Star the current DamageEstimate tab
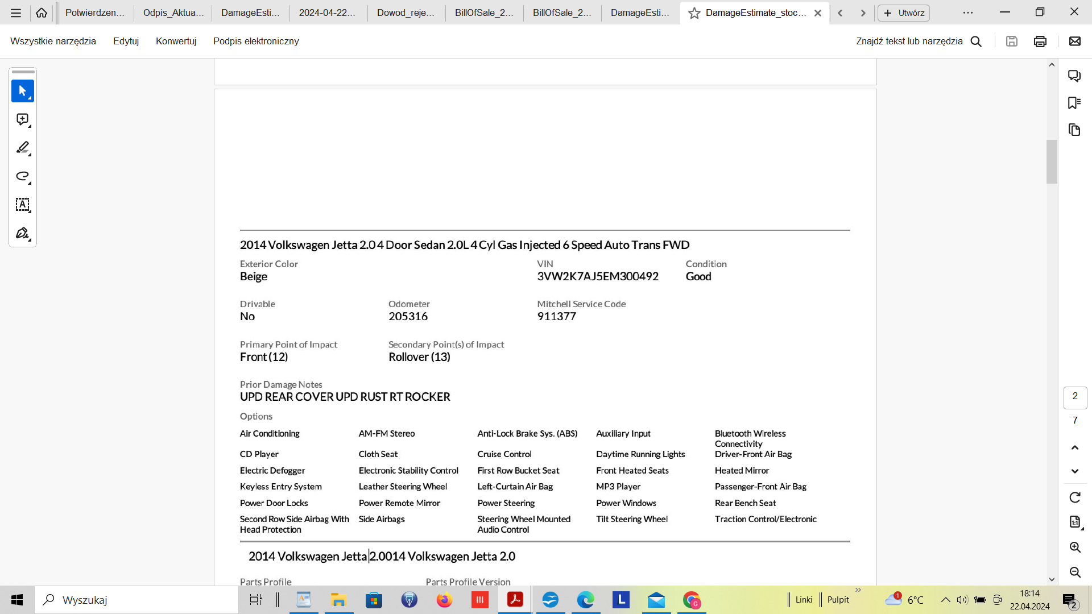 click(x=694, y=13)
